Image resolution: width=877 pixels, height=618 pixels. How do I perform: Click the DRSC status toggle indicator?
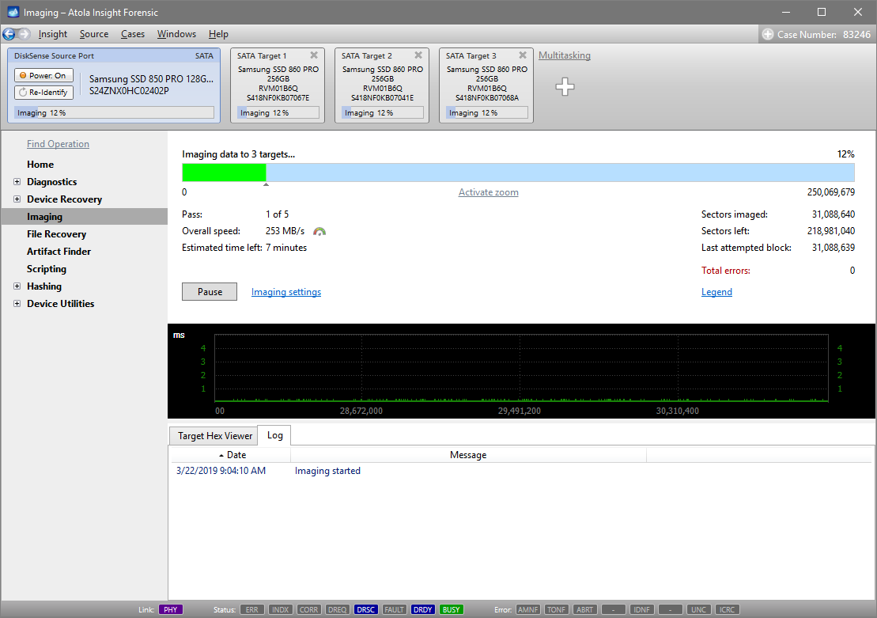(365, 609)
